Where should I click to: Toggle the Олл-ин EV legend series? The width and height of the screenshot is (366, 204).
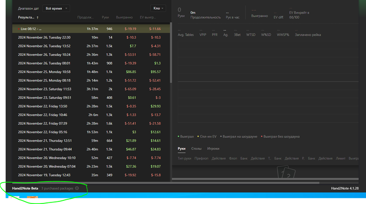coord(207,137)
